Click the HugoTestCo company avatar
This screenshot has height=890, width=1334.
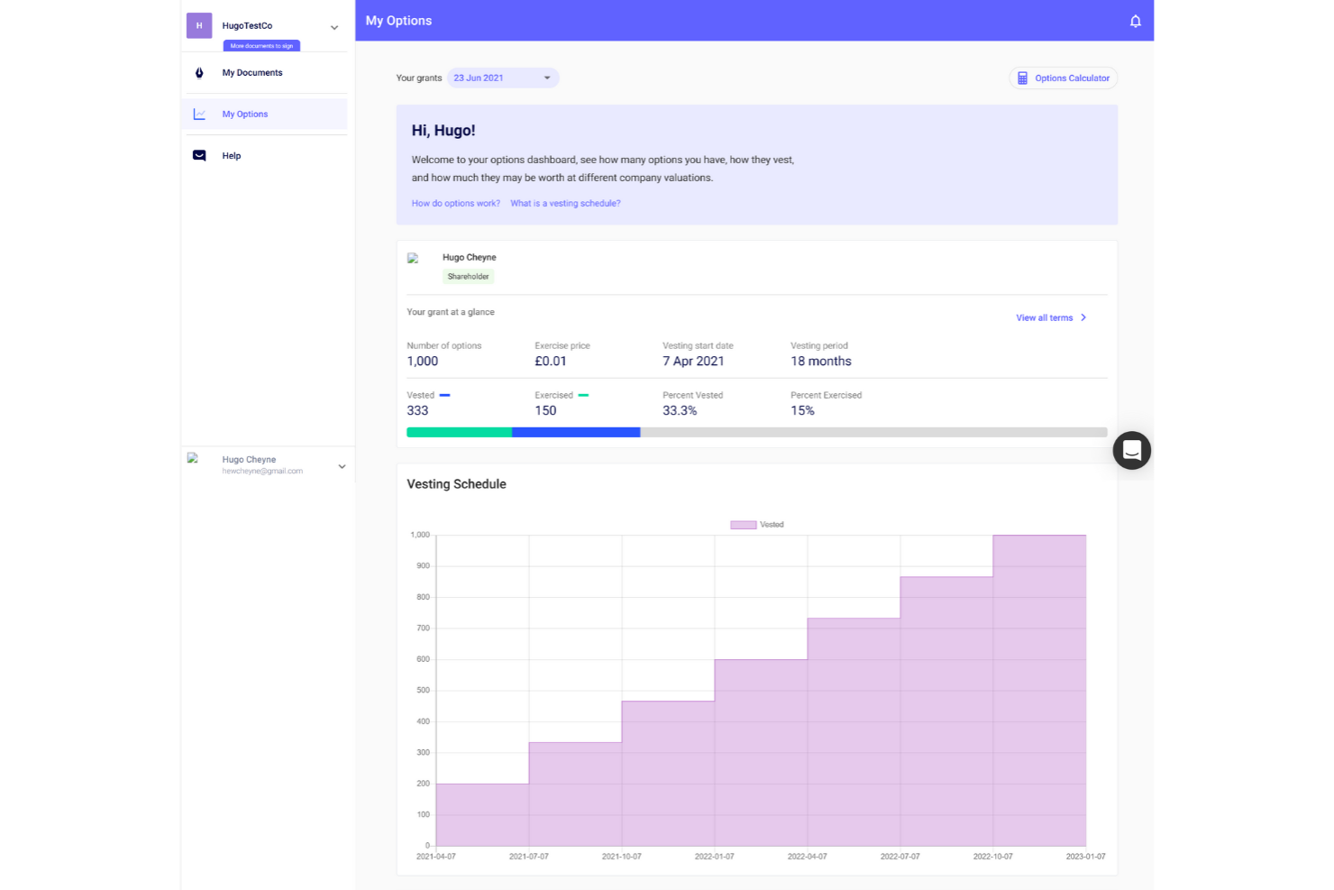[198, 25]
